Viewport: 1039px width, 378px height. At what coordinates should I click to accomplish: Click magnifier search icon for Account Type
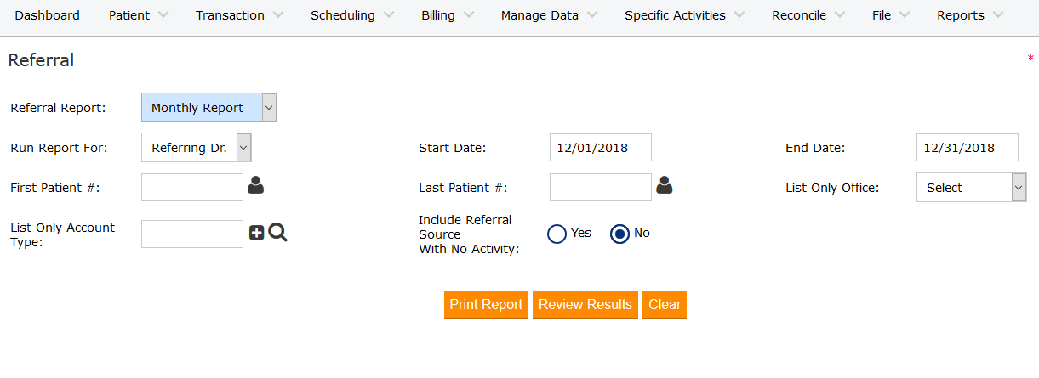point(277,233)
